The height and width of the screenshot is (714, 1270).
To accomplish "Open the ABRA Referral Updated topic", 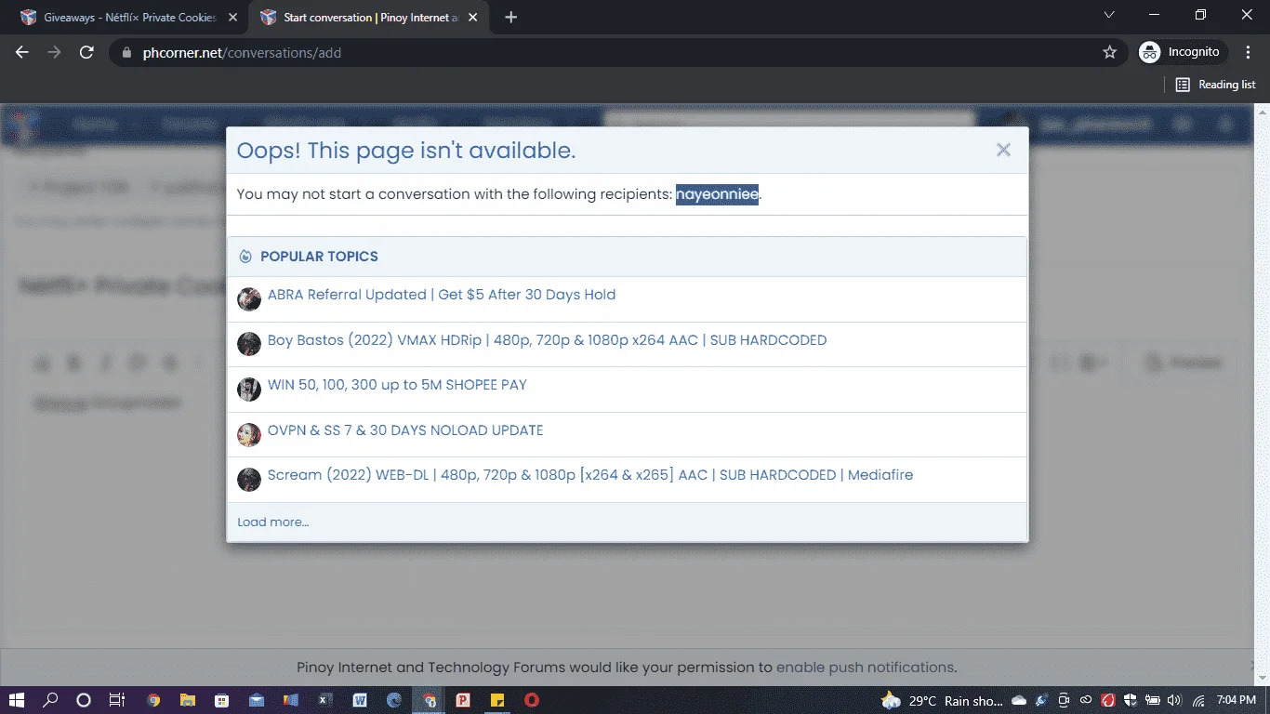I will 442,295.
